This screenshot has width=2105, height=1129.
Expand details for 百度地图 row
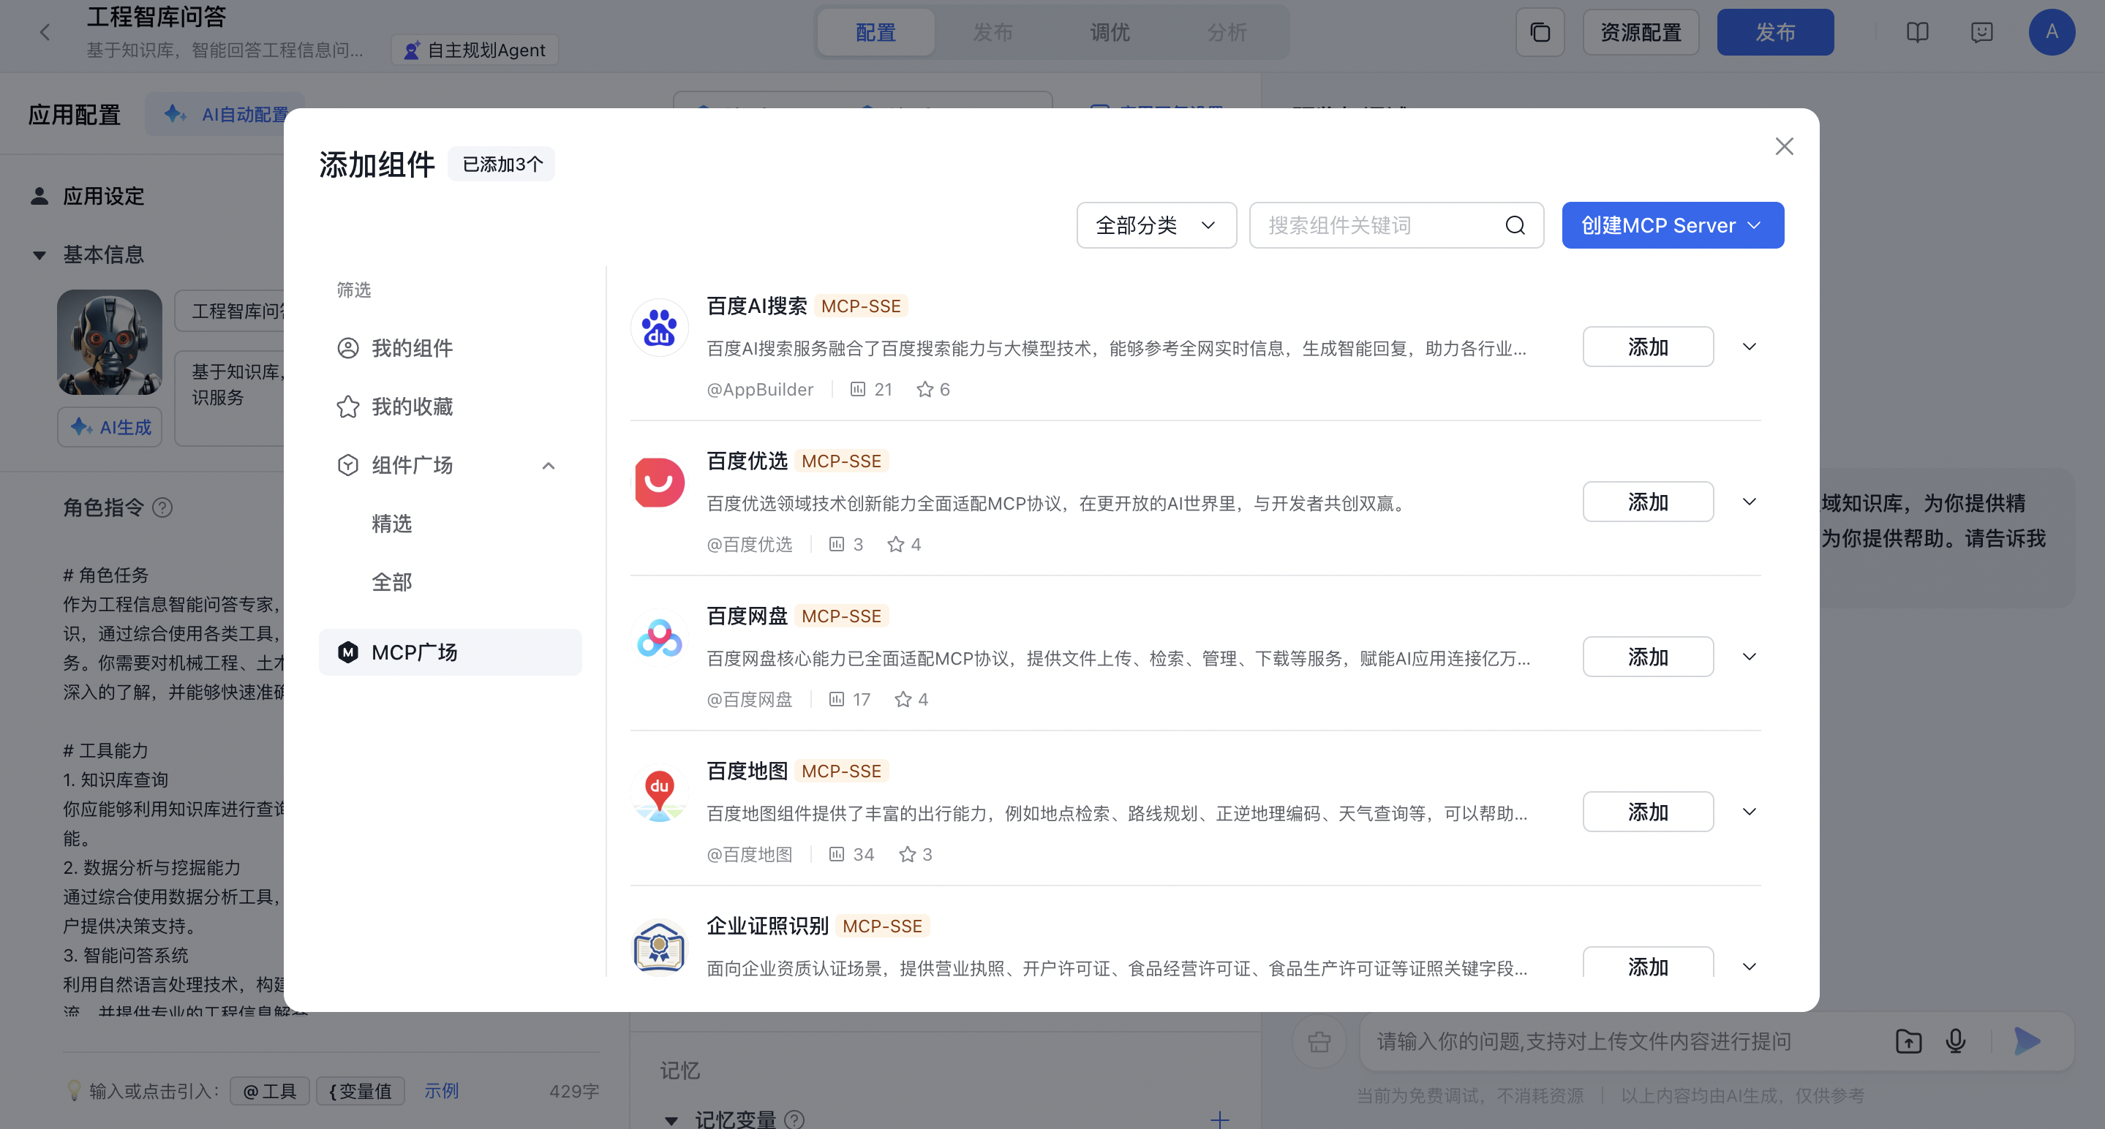(1749, 812)
